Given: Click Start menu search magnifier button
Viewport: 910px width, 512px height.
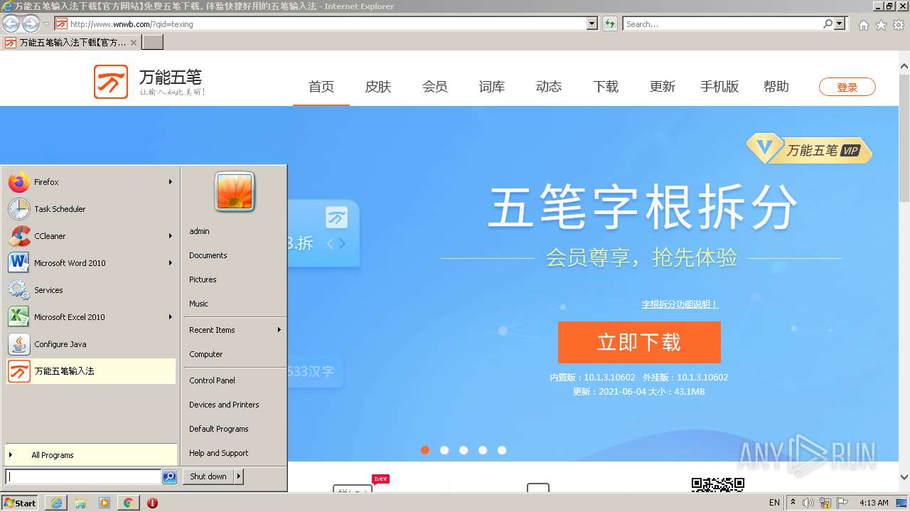Looking at the screenshot, I should 169,477.
